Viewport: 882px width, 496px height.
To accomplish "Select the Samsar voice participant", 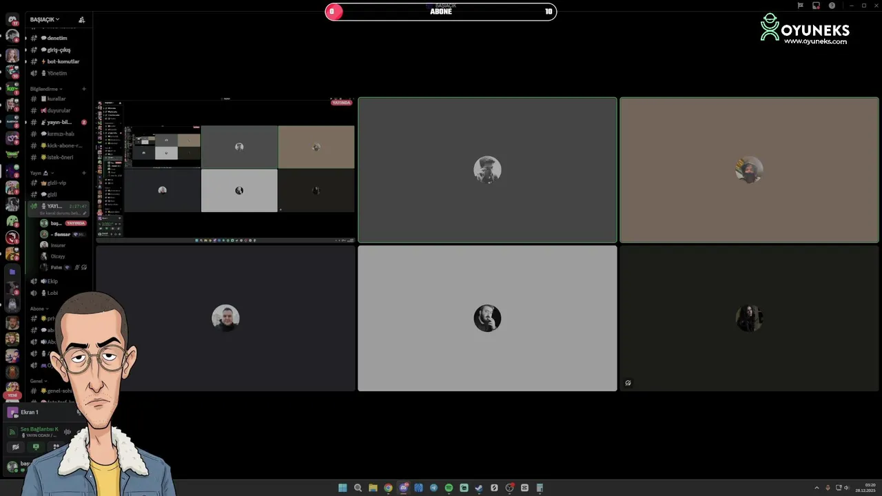I will [x=62, y=234].
